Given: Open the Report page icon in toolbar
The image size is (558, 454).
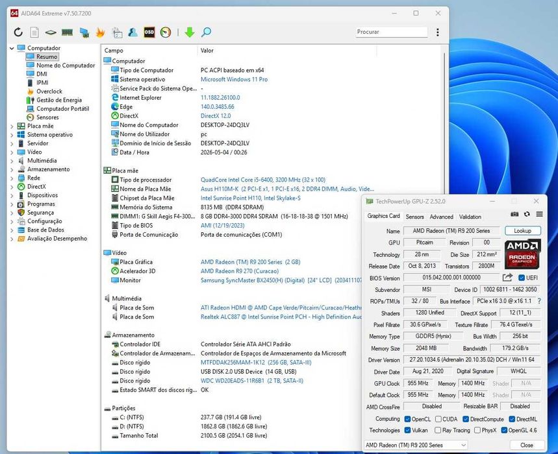Looking at the screenshot, I should 34,32.
